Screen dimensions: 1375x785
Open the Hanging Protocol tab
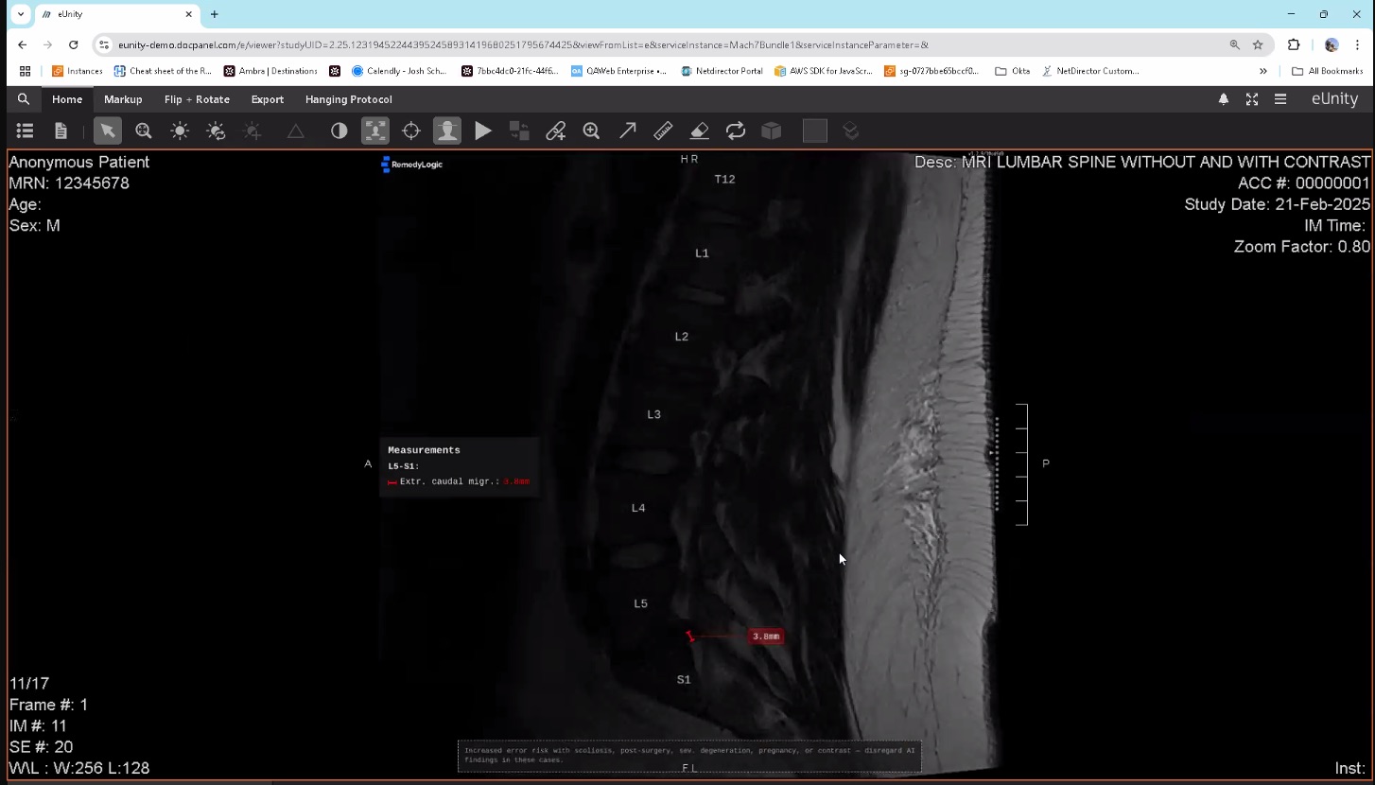tap(349, 99)
